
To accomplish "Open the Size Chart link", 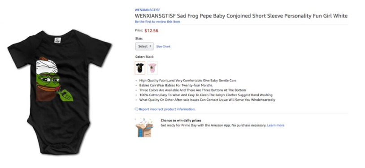I will pyautogui.click(x=163, y=47).
